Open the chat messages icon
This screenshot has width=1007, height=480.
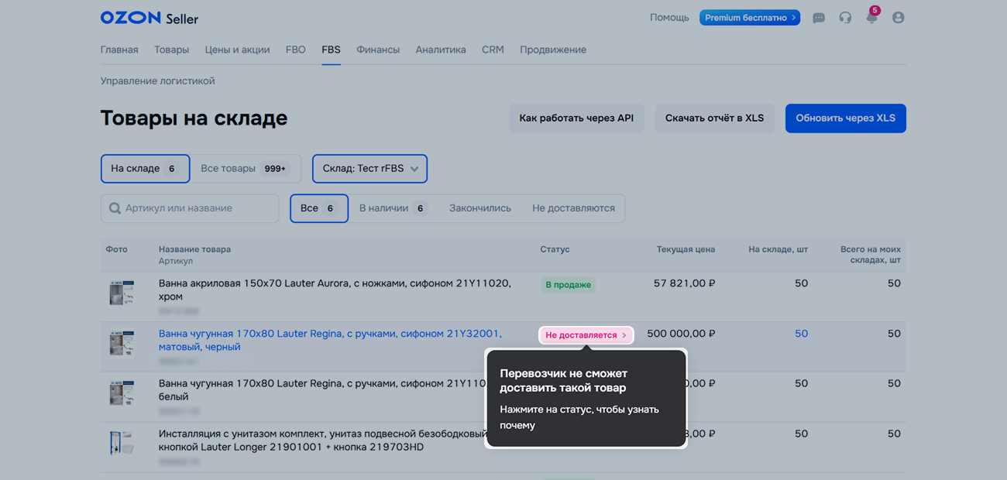click(x=818, y=18)
